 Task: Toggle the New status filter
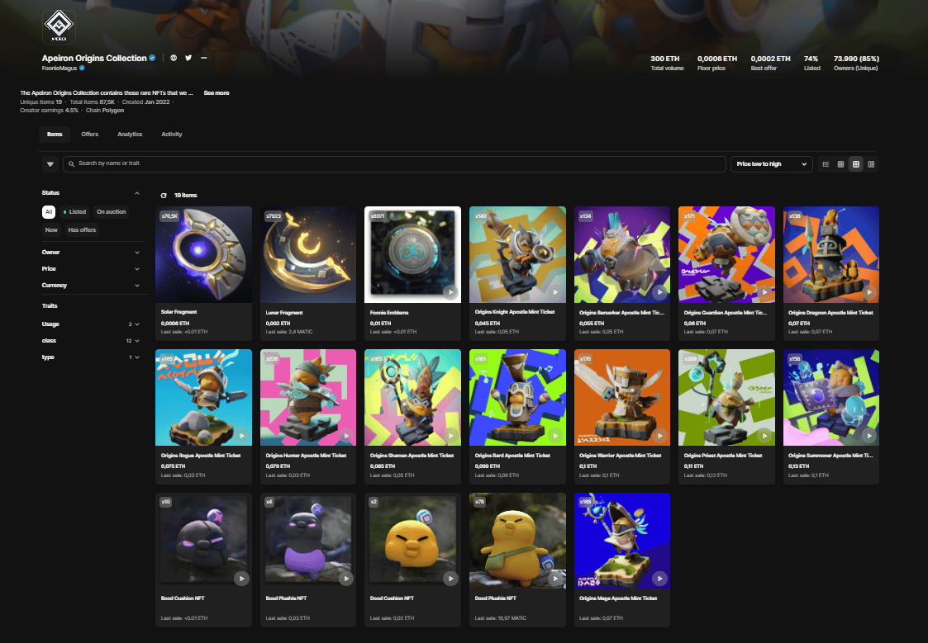pos(51,230)
